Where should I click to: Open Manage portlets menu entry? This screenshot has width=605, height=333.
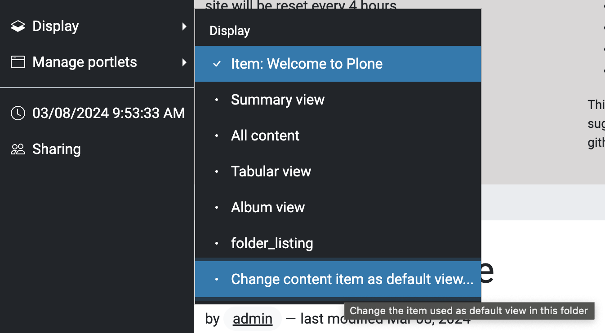(97, 62)
